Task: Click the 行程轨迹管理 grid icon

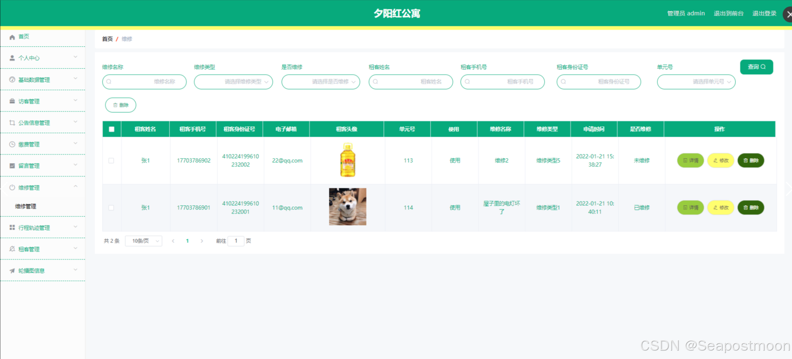Action: point(12,227)
